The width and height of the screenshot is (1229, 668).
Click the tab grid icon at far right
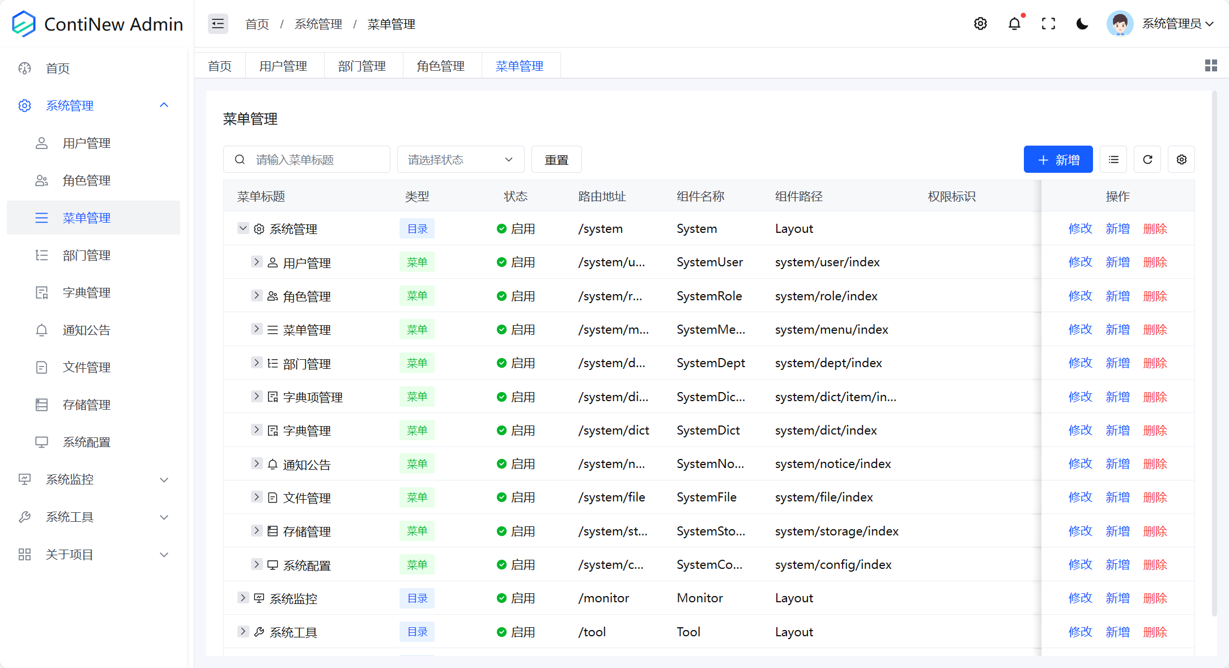point(1211,66)
